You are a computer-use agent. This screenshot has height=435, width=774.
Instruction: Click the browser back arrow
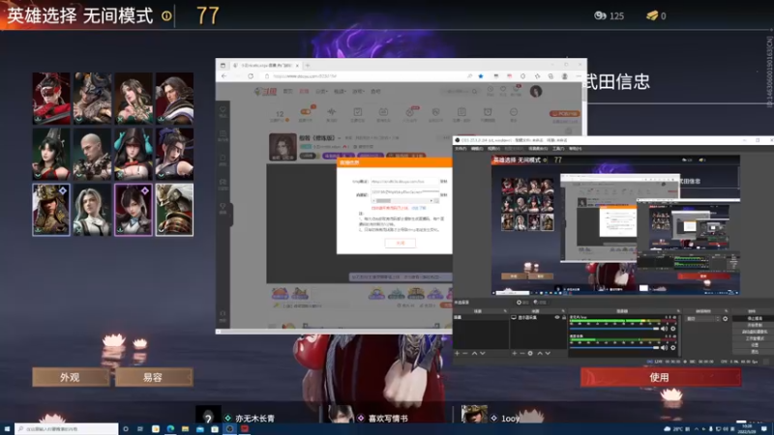pos(224,76)
